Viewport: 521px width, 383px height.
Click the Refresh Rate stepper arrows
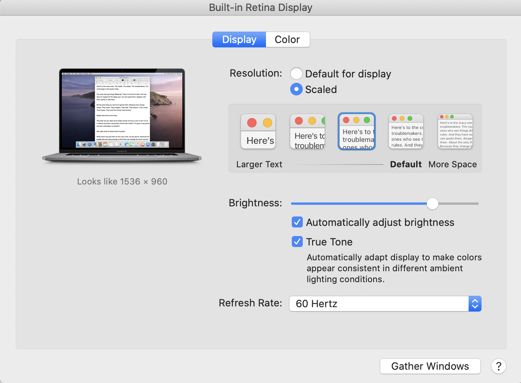pyautogui.click(x=475, y=304)
